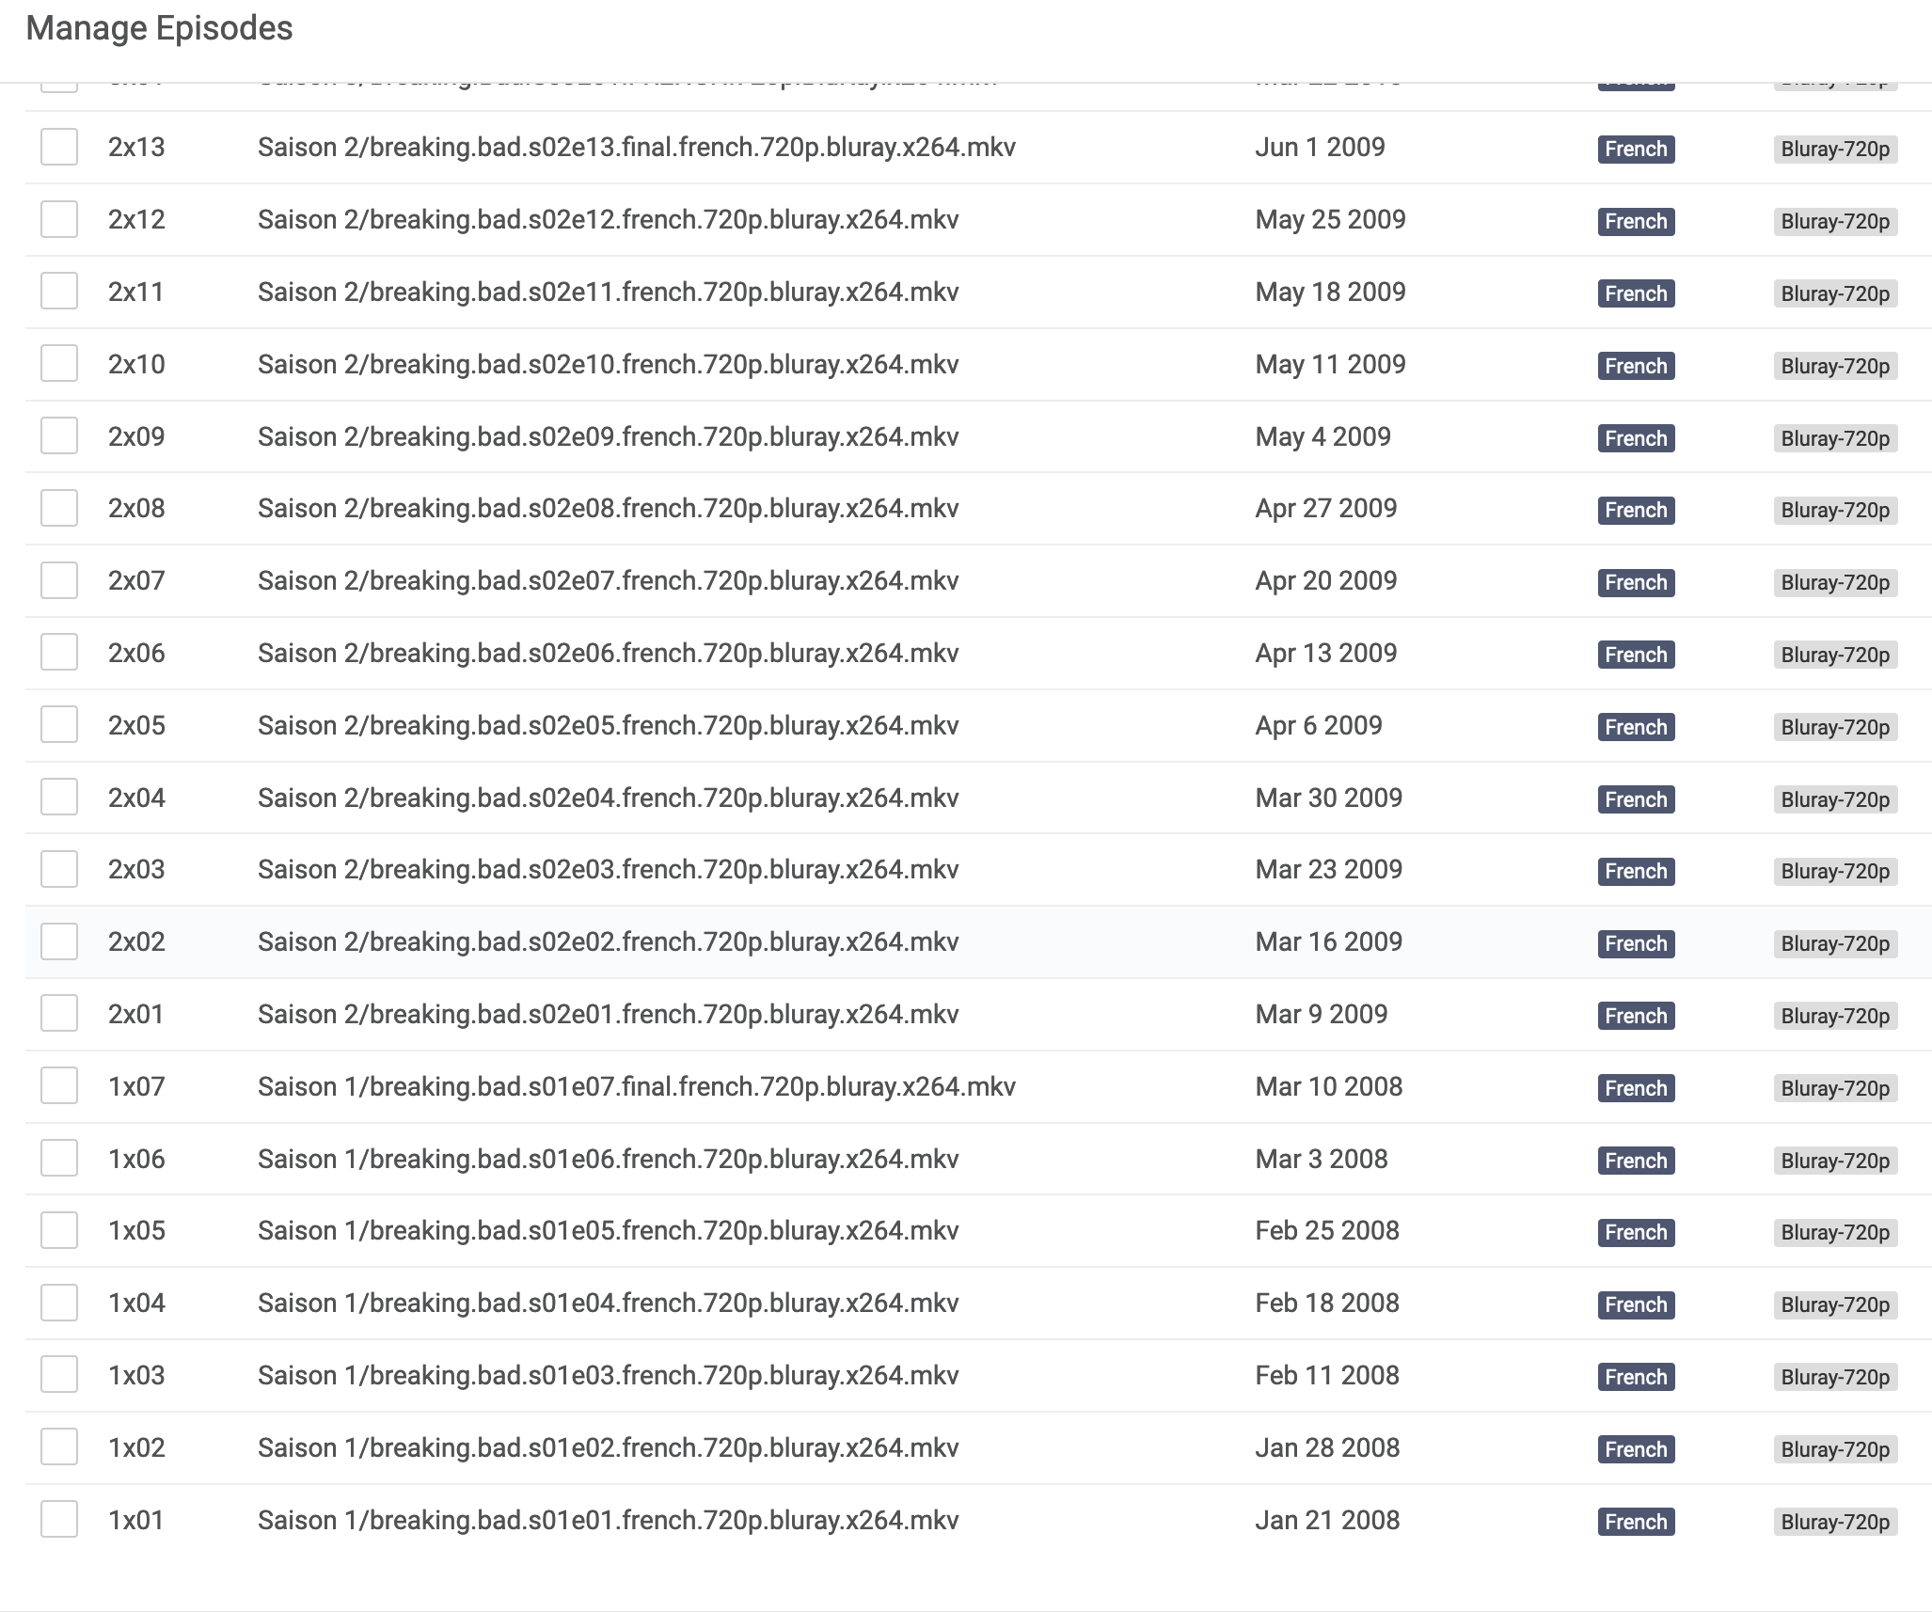Select the checkbox next to episode 1x01

59,1520
